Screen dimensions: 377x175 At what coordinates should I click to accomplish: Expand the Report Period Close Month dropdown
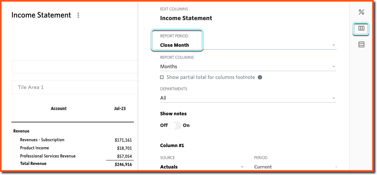pyautogui.click(x=248, y=45)
